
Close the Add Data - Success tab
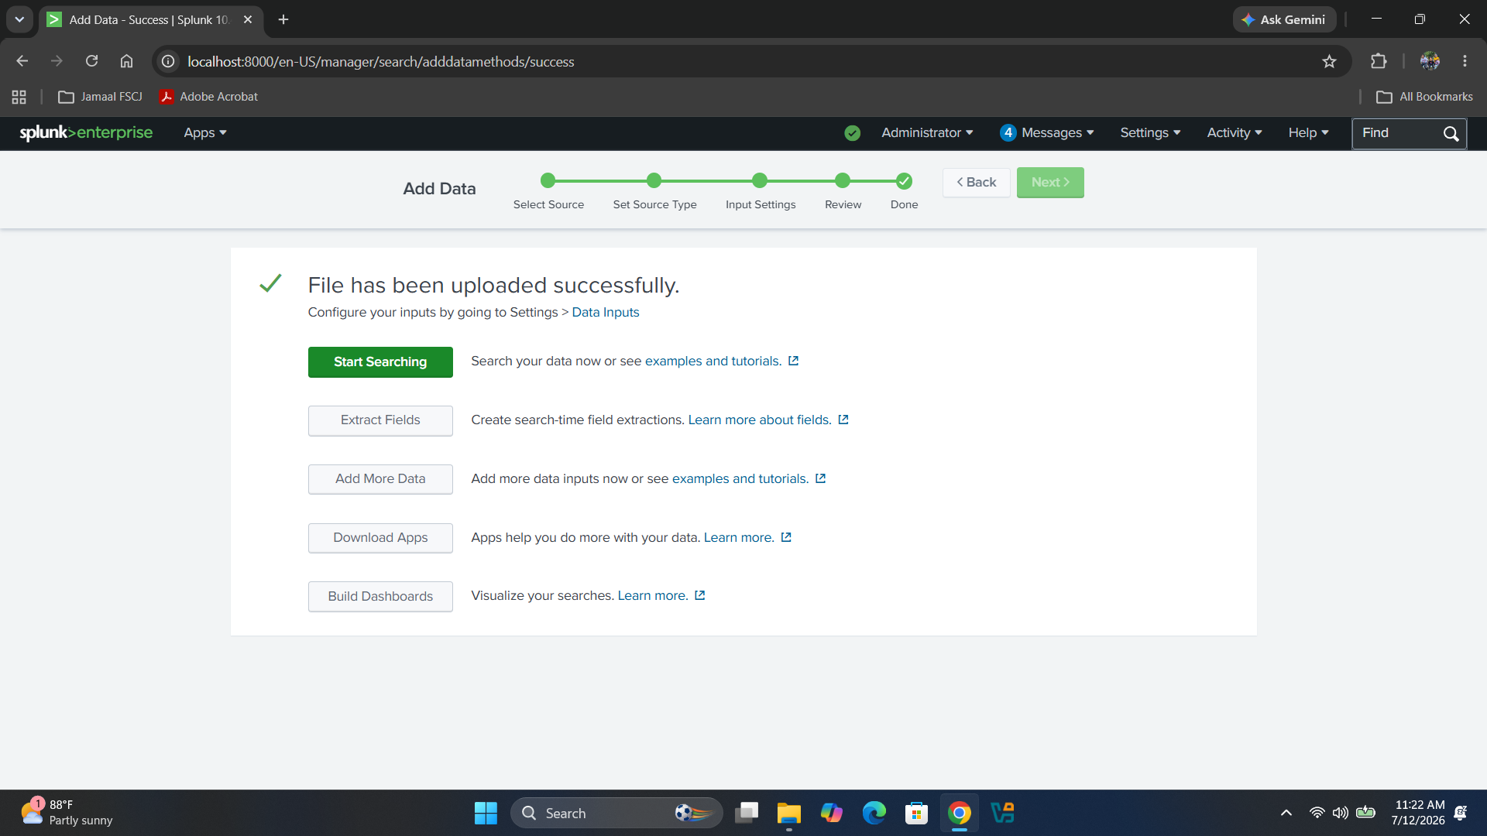(248, 19)
